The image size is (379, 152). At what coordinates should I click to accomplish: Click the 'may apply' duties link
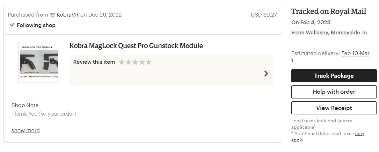coord(360,134)
